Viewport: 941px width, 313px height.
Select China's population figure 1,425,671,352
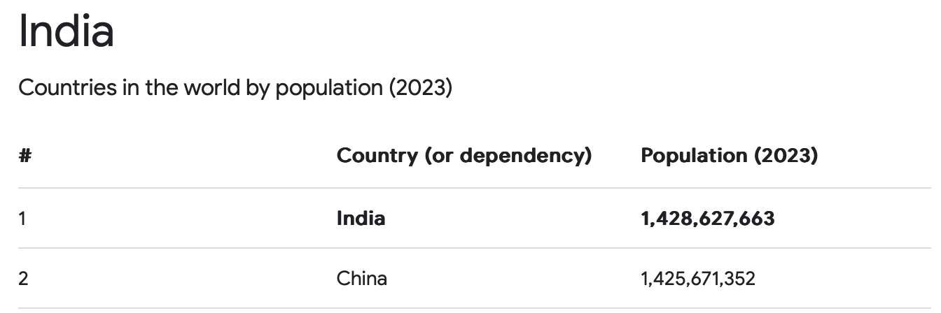point(697,279)
